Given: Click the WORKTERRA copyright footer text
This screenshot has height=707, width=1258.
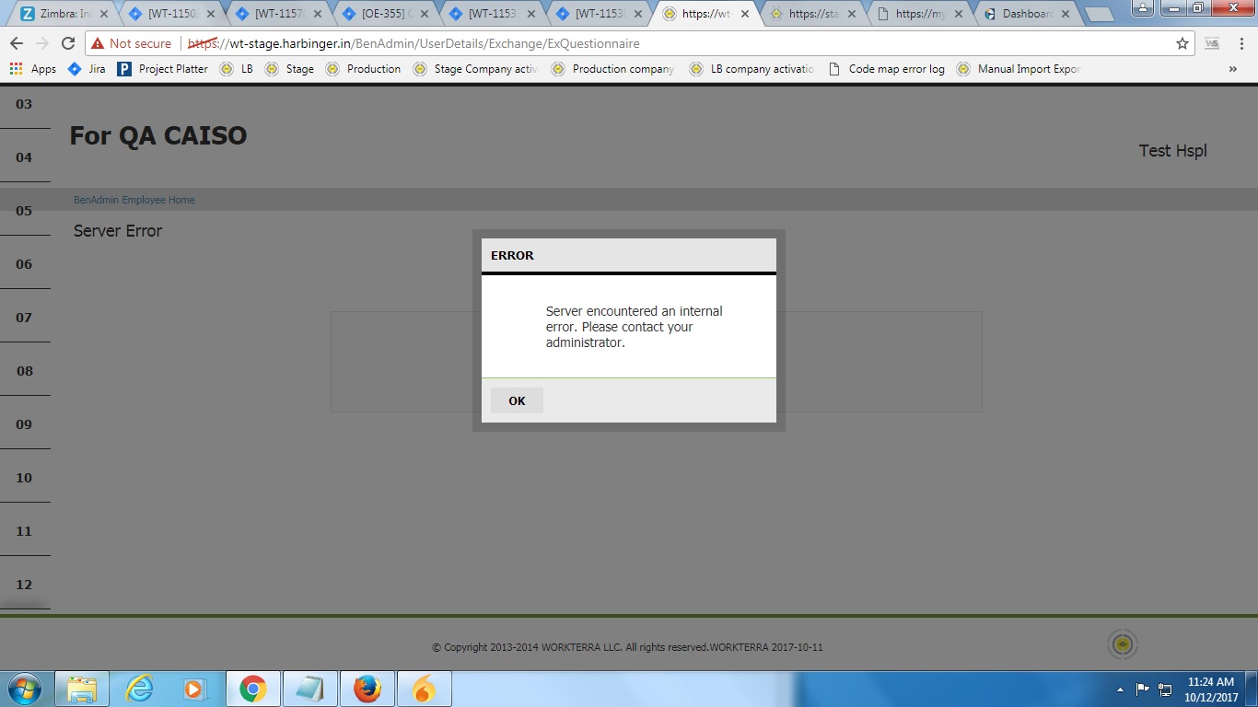Looking at the screenshot, I should click(x=627, y=647).
